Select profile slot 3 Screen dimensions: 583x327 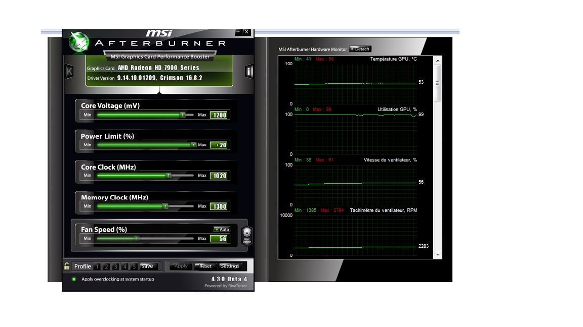click(x=115, y=266)
